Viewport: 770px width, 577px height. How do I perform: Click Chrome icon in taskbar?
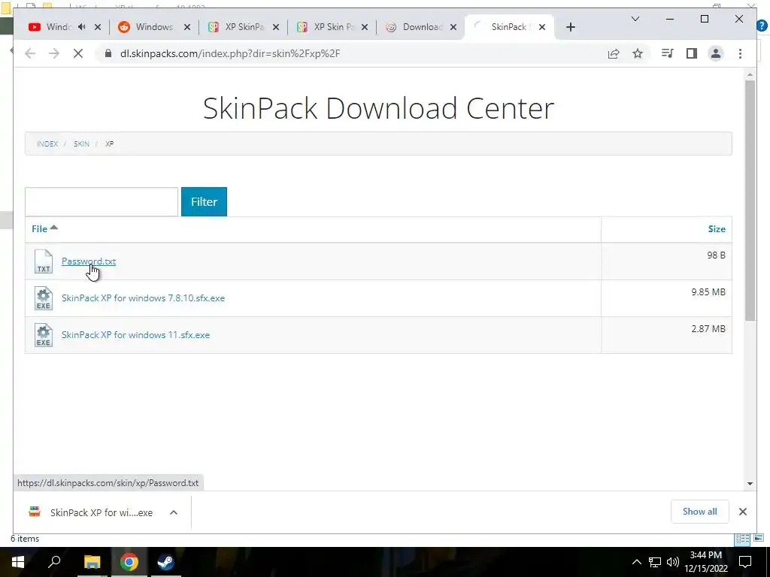129,562
